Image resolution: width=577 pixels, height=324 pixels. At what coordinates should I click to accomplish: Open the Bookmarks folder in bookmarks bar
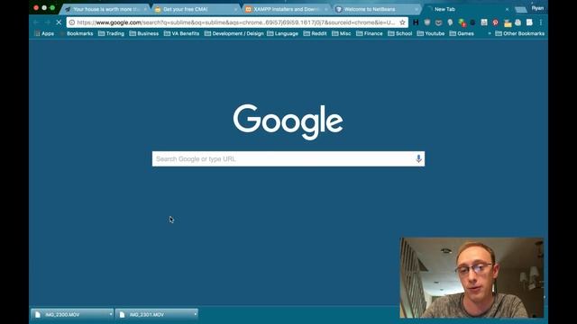(x=77, y=33)
